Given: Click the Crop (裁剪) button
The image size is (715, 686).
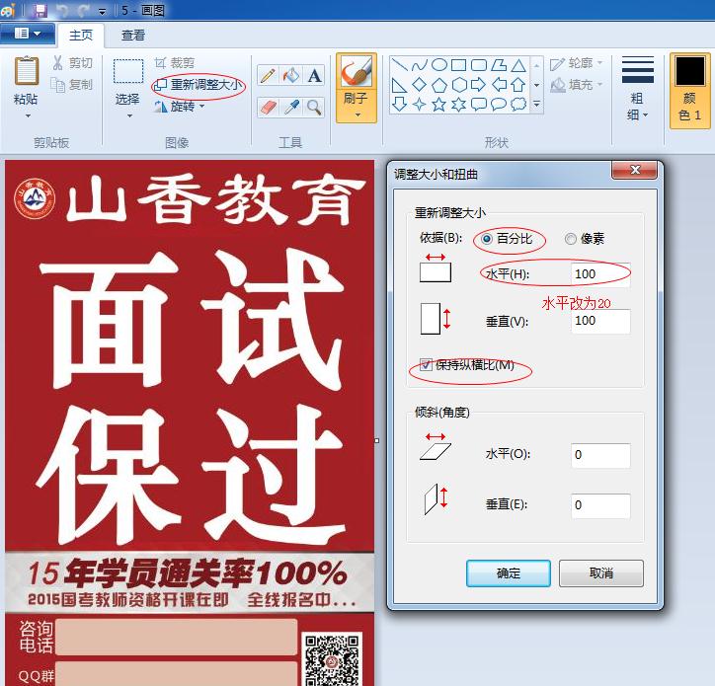Looking at the screenshot, I should (175, 63).
